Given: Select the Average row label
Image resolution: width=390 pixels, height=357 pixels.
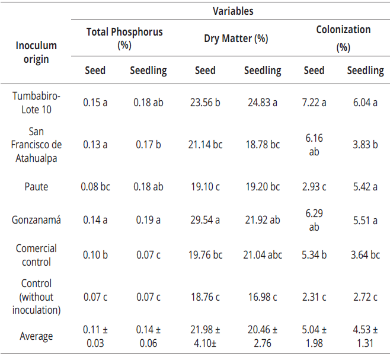Looking at the screenshot, I should (36, 336).
